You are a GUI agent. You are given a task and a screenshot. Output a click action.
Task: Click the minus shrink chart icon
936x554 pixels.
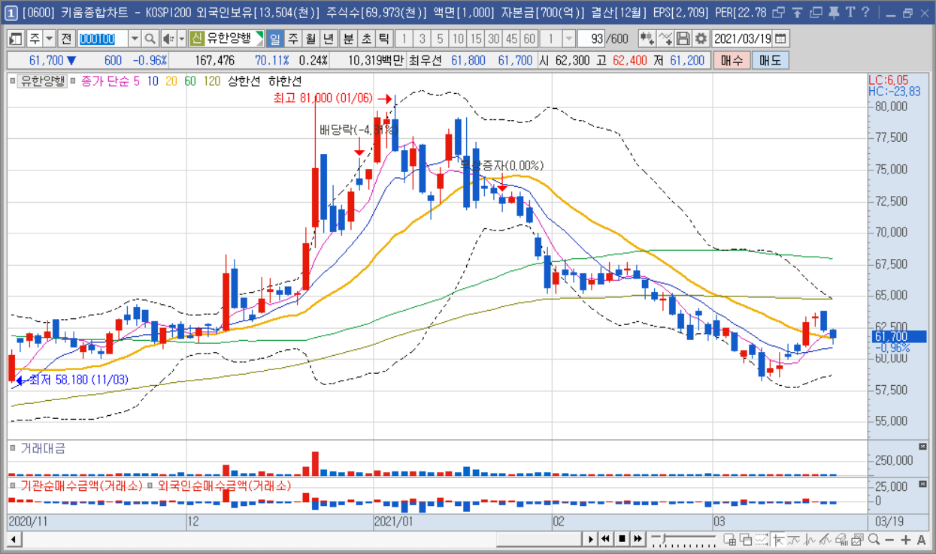click(889, 539)
